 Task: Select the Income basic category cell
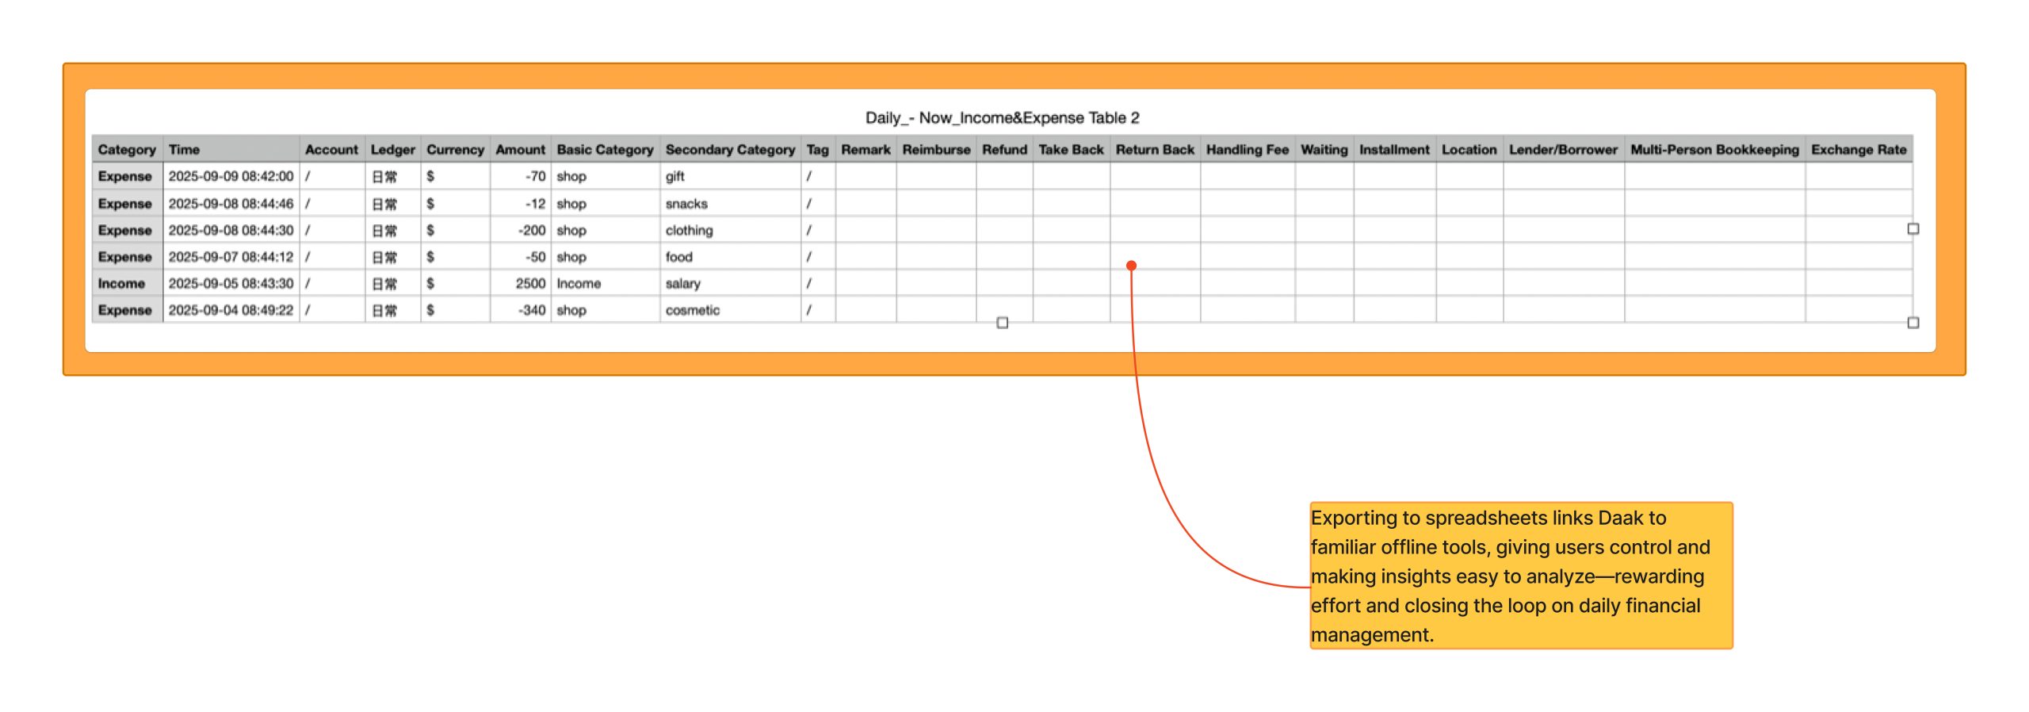point(605,283)
